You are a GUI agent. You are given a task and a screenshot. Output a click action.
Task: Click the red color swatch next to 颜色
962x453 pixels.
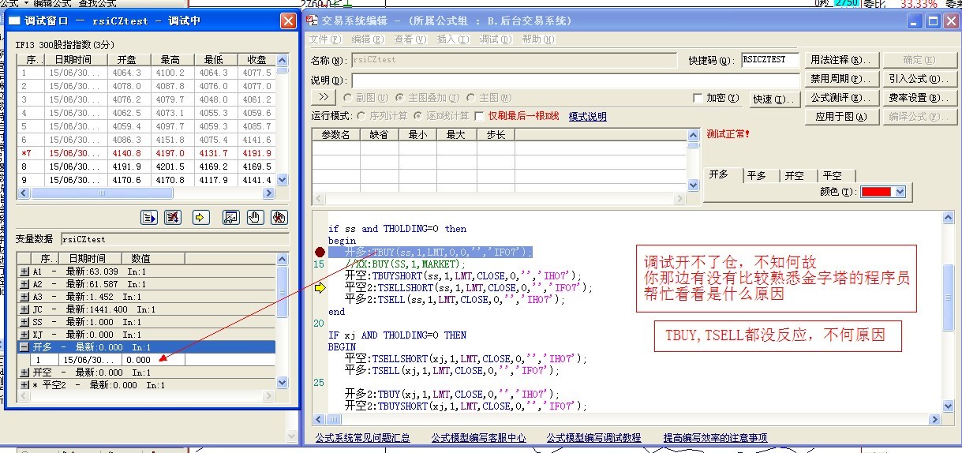875,192
